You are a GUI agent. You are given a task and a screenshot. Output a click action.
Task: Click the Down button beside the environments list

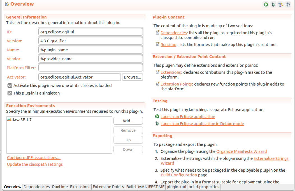click(128, 149)
